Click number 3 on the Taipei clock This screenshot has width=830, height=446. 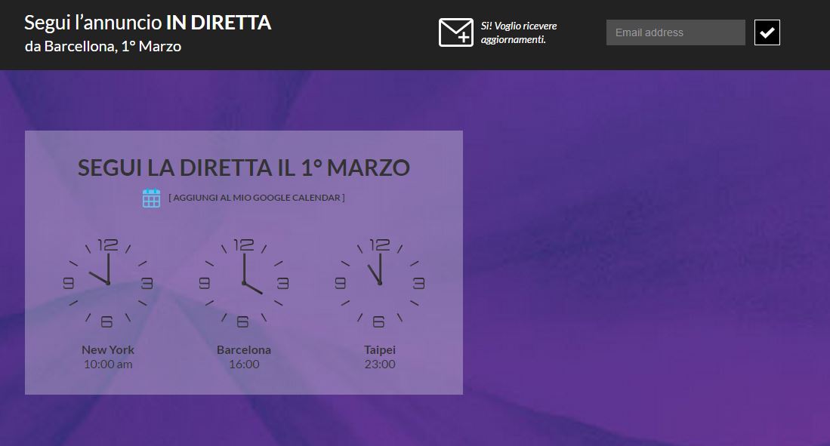click(418, 284)
